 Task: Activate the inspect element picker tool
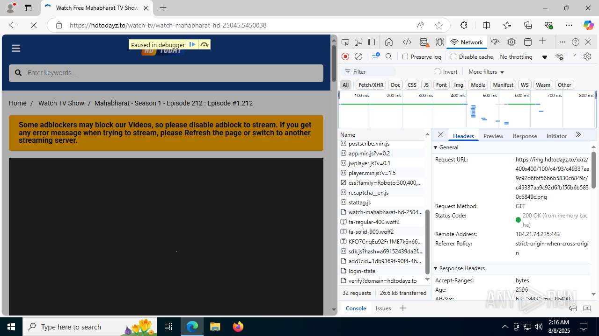(x=345, y=42)
